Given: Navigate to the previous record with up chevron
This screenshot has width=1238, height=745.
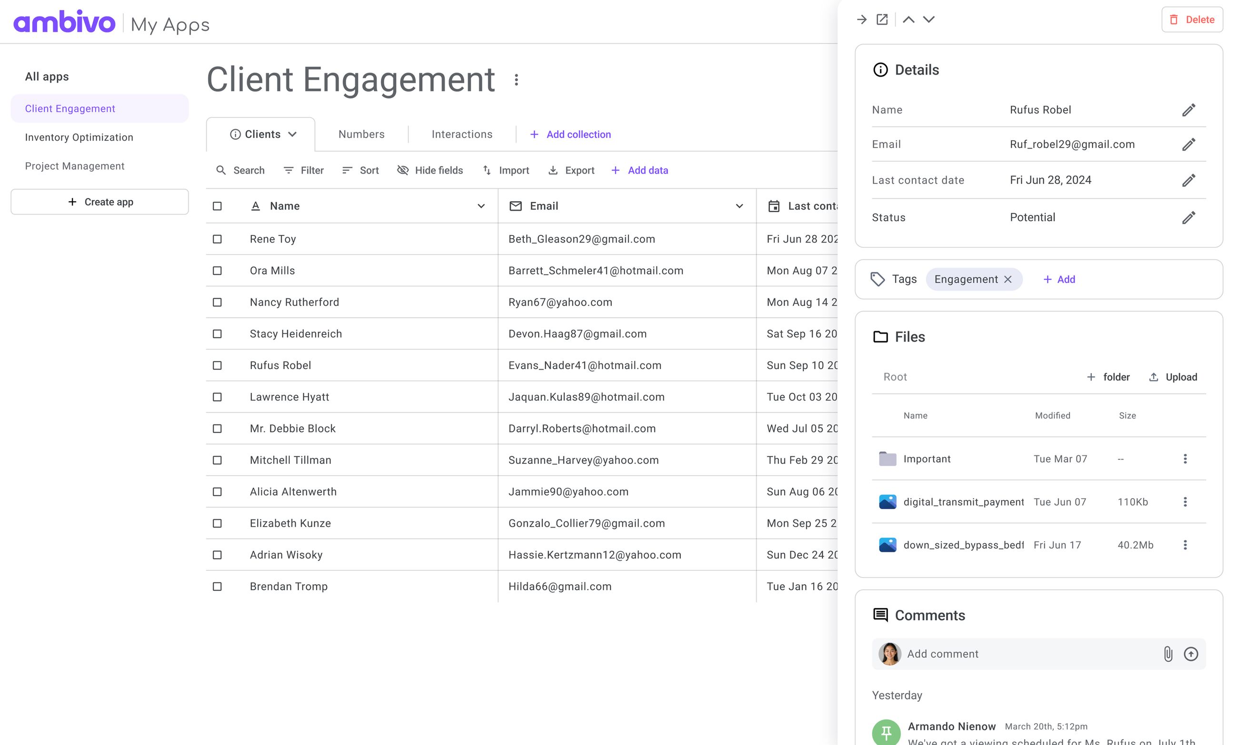Looking at the screenshot, I should tap(908, 20).
